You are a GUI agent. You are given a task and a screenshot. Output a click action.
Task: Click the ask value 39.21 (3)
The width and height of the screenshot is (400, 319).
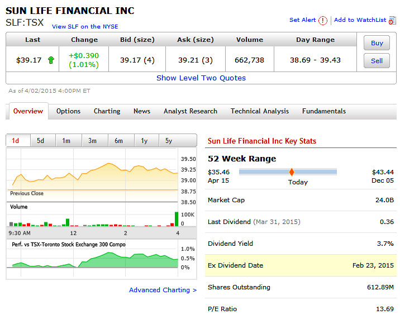(196, 60)
